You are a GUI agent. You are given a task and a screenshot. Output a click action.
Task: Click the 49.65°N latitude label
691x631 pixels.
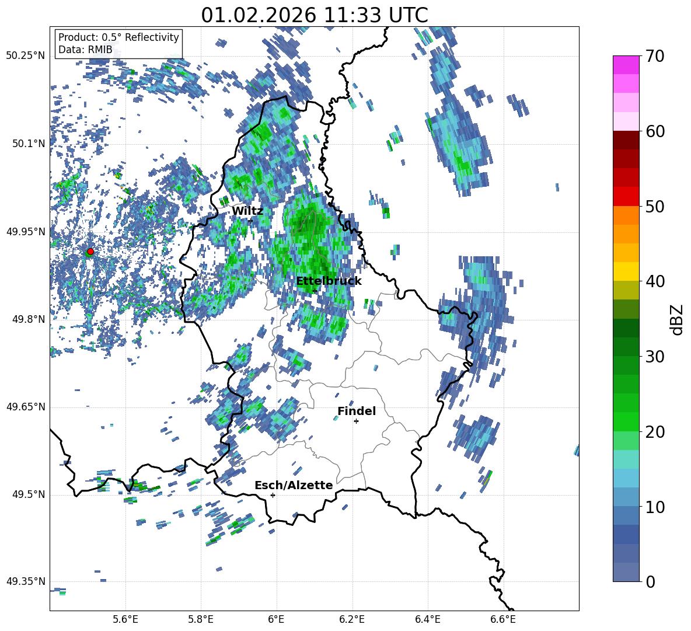(x=26, y=407)
